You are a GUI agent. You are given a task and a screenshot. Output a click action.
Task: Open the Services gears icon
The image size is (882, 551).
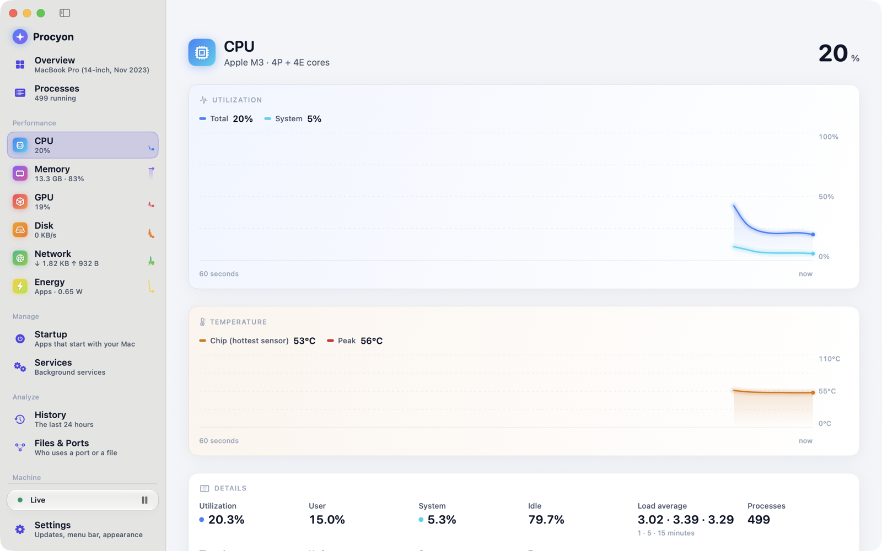coord(20,367)
